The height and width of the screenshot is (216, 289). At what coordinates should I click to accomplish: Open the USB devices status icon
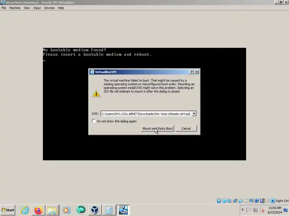coord(240,201)
